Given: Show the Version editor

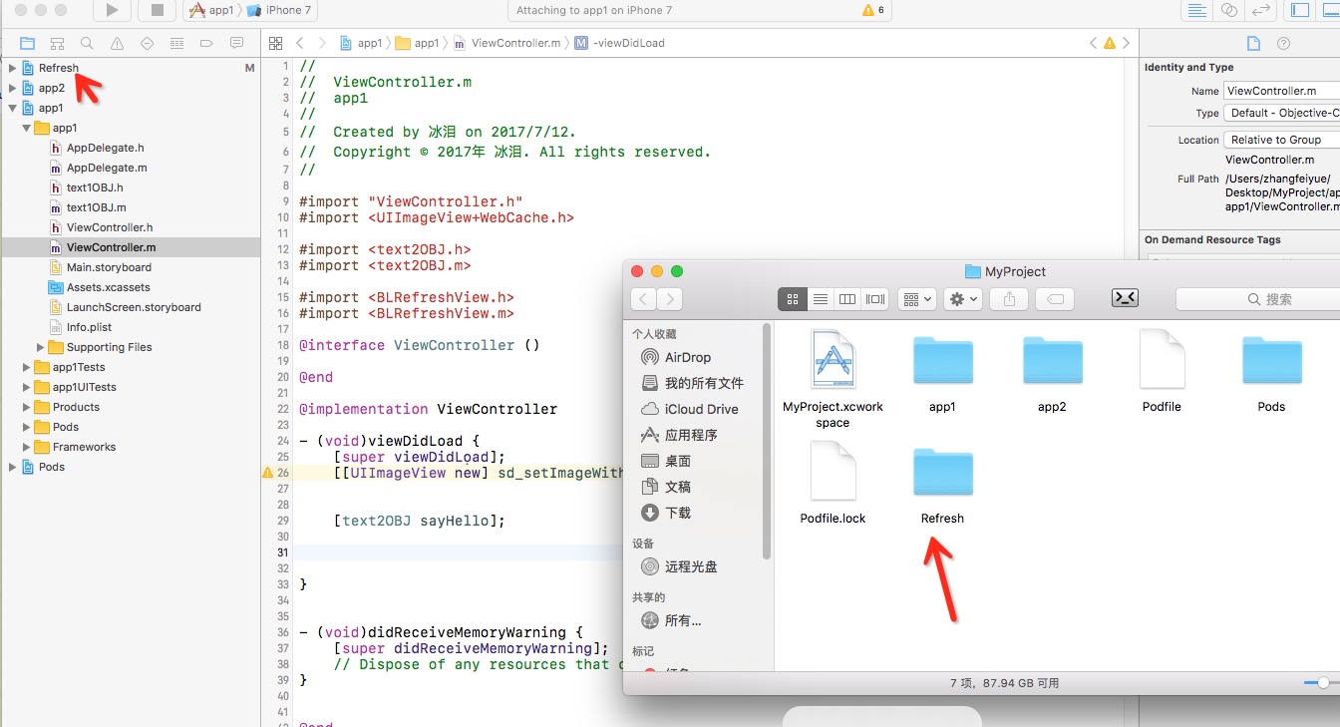Looking at the screenshot, I should (1261, 10).
